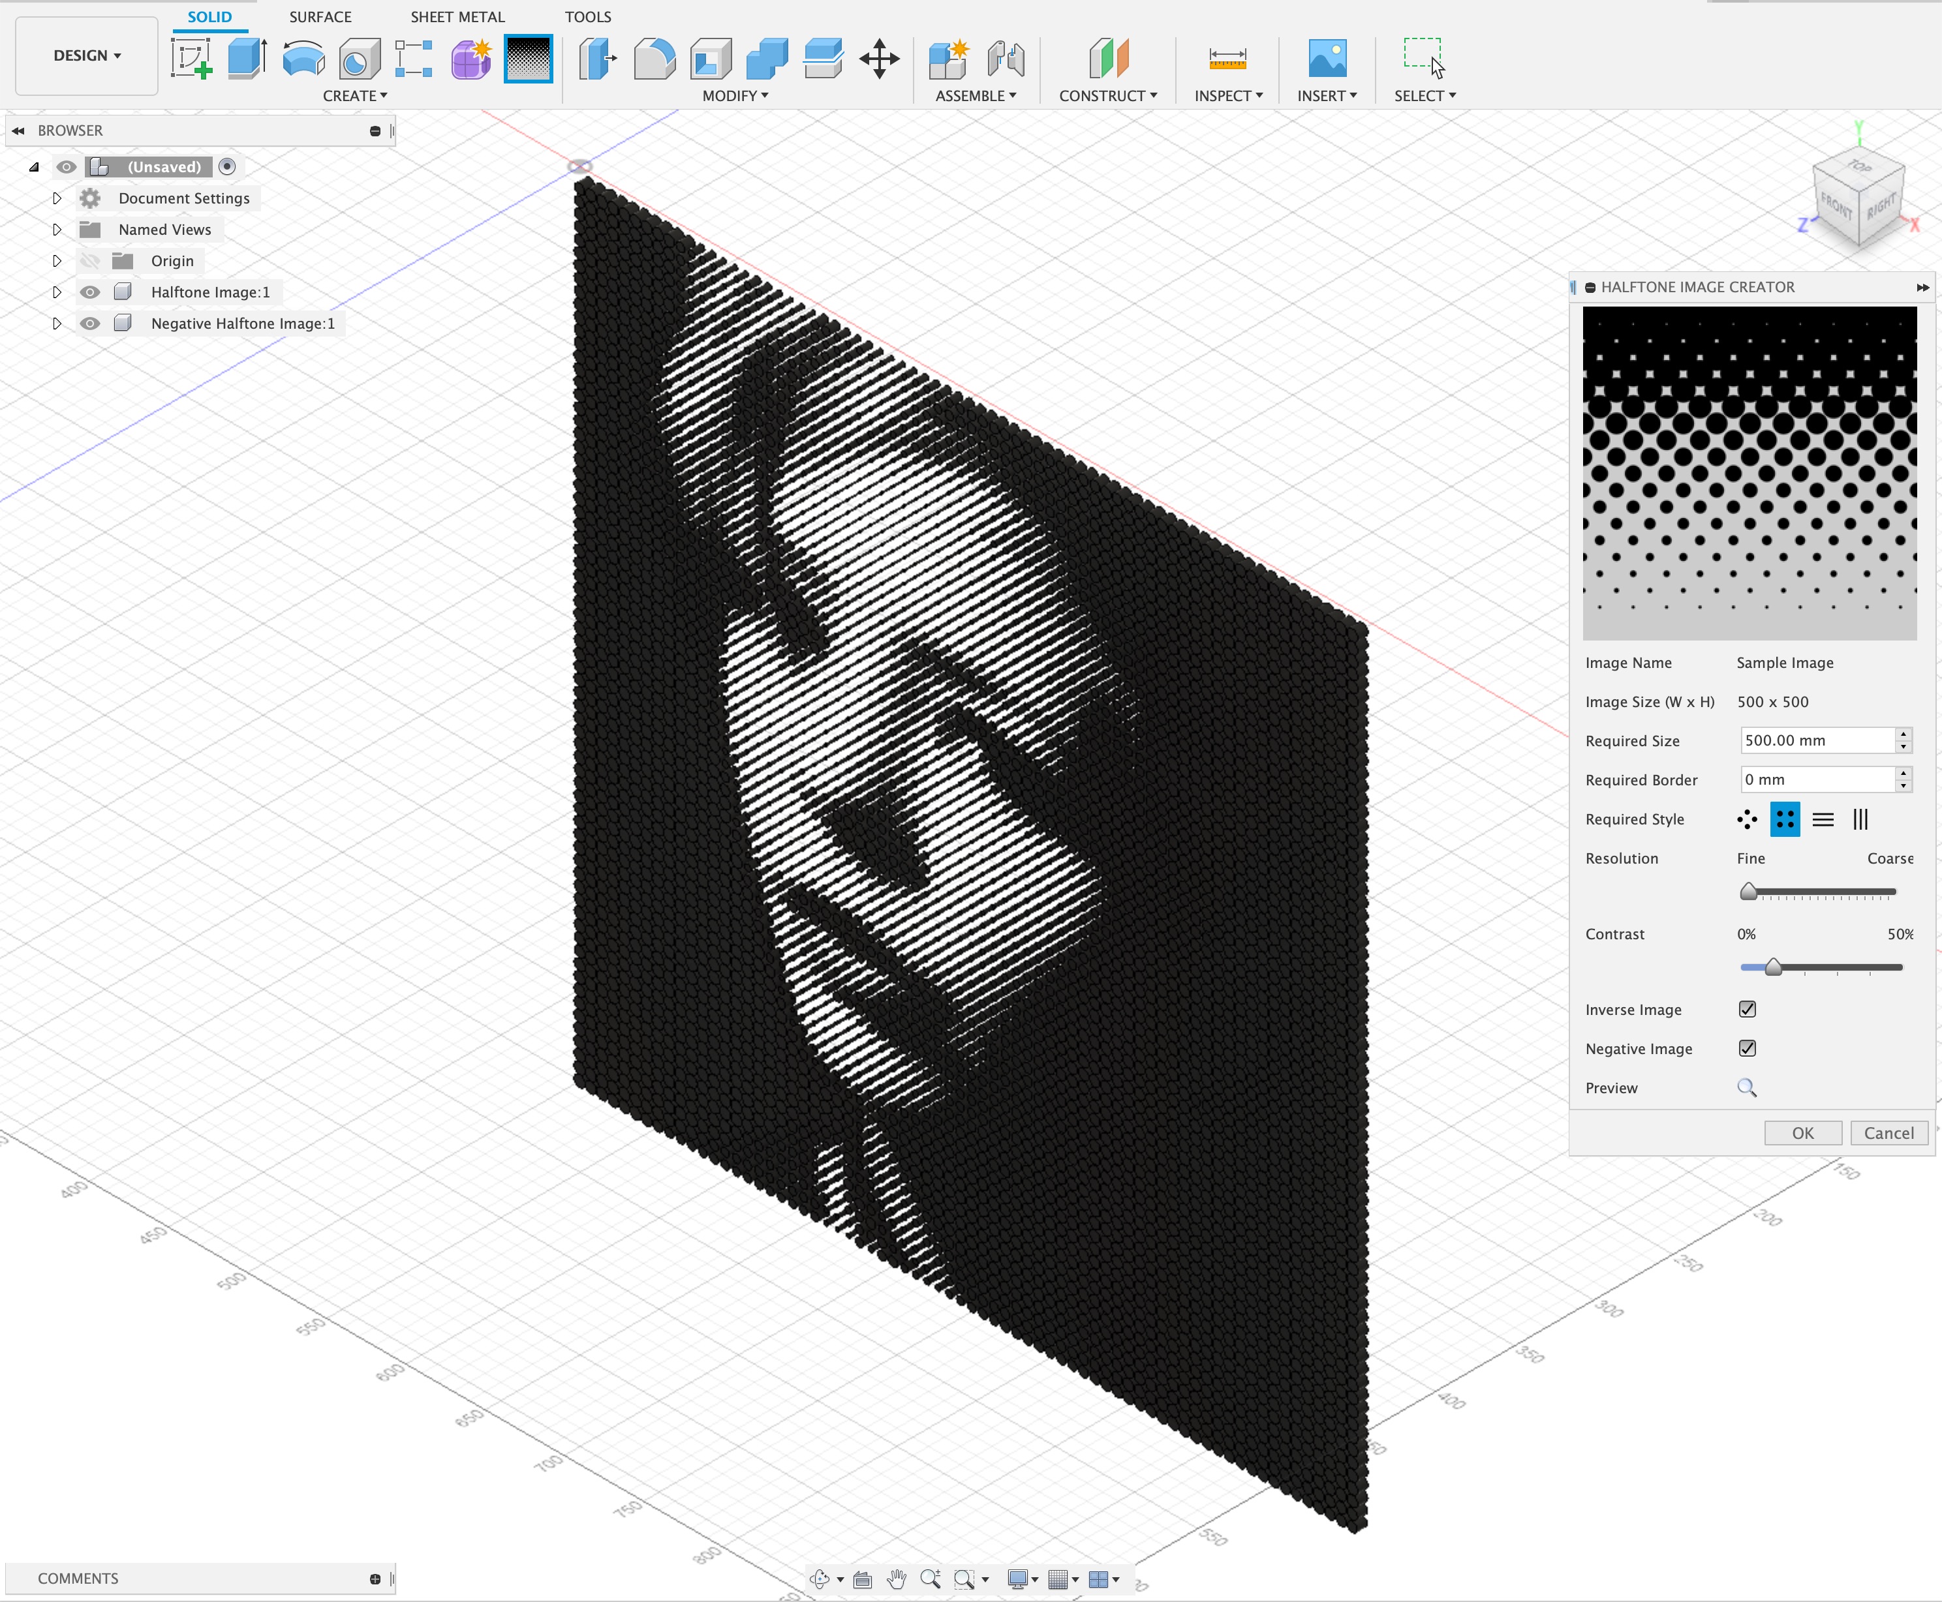Uncheck the Negative Image checkbox
The image size is (1942, 1602).
coord(1748,1048)
